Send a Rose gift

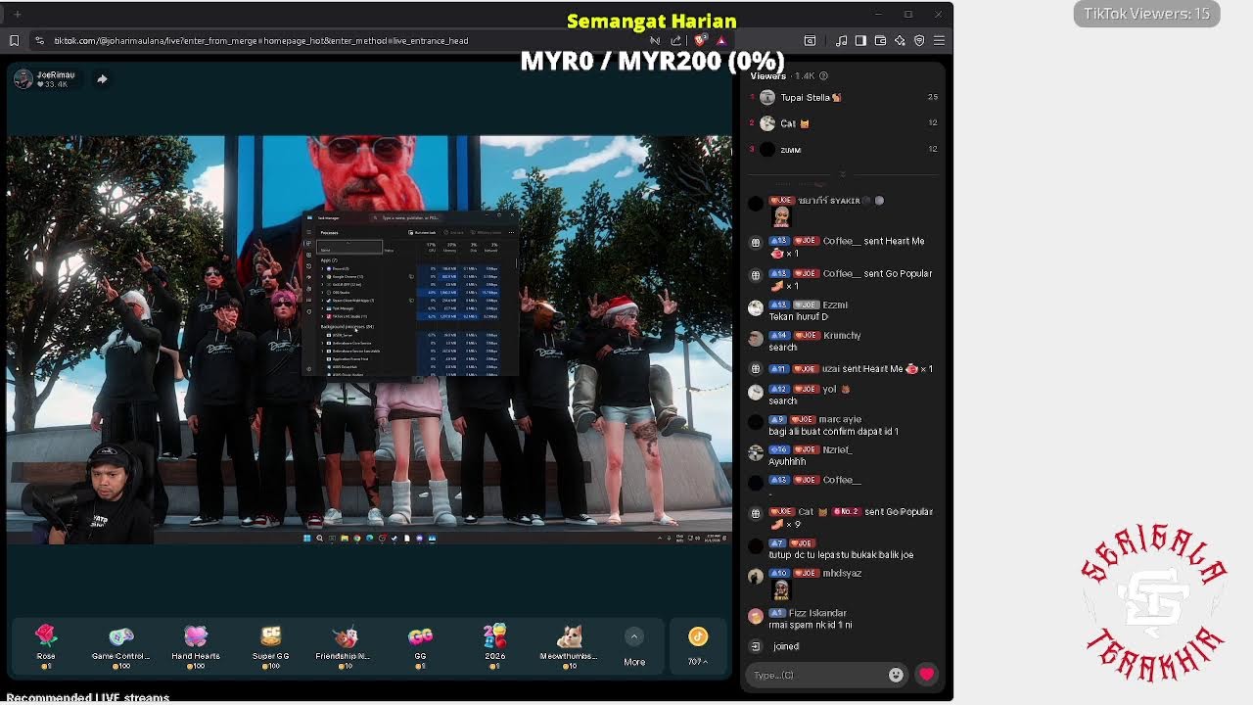pos(46,646)
